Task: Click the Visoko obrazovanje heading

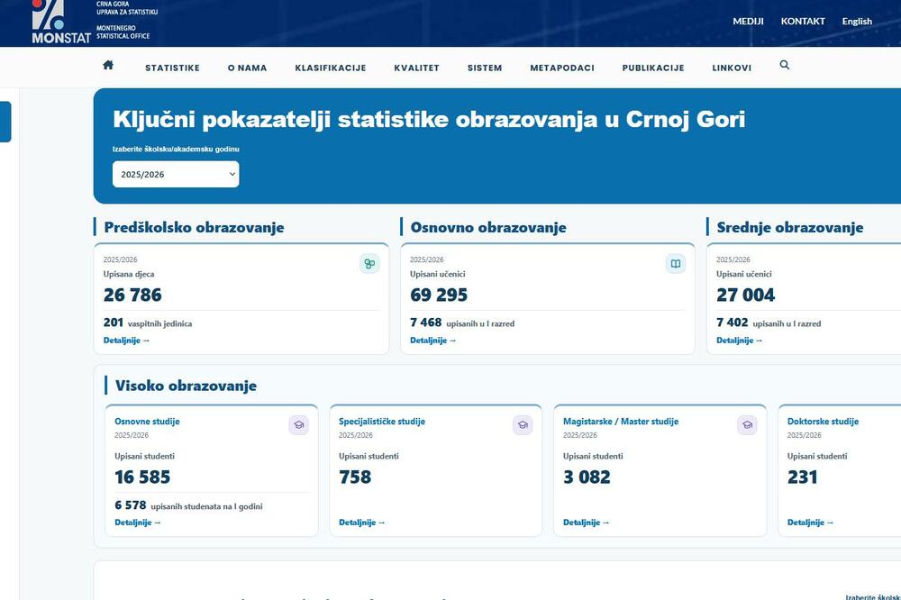Action: (x=187, y=386)
